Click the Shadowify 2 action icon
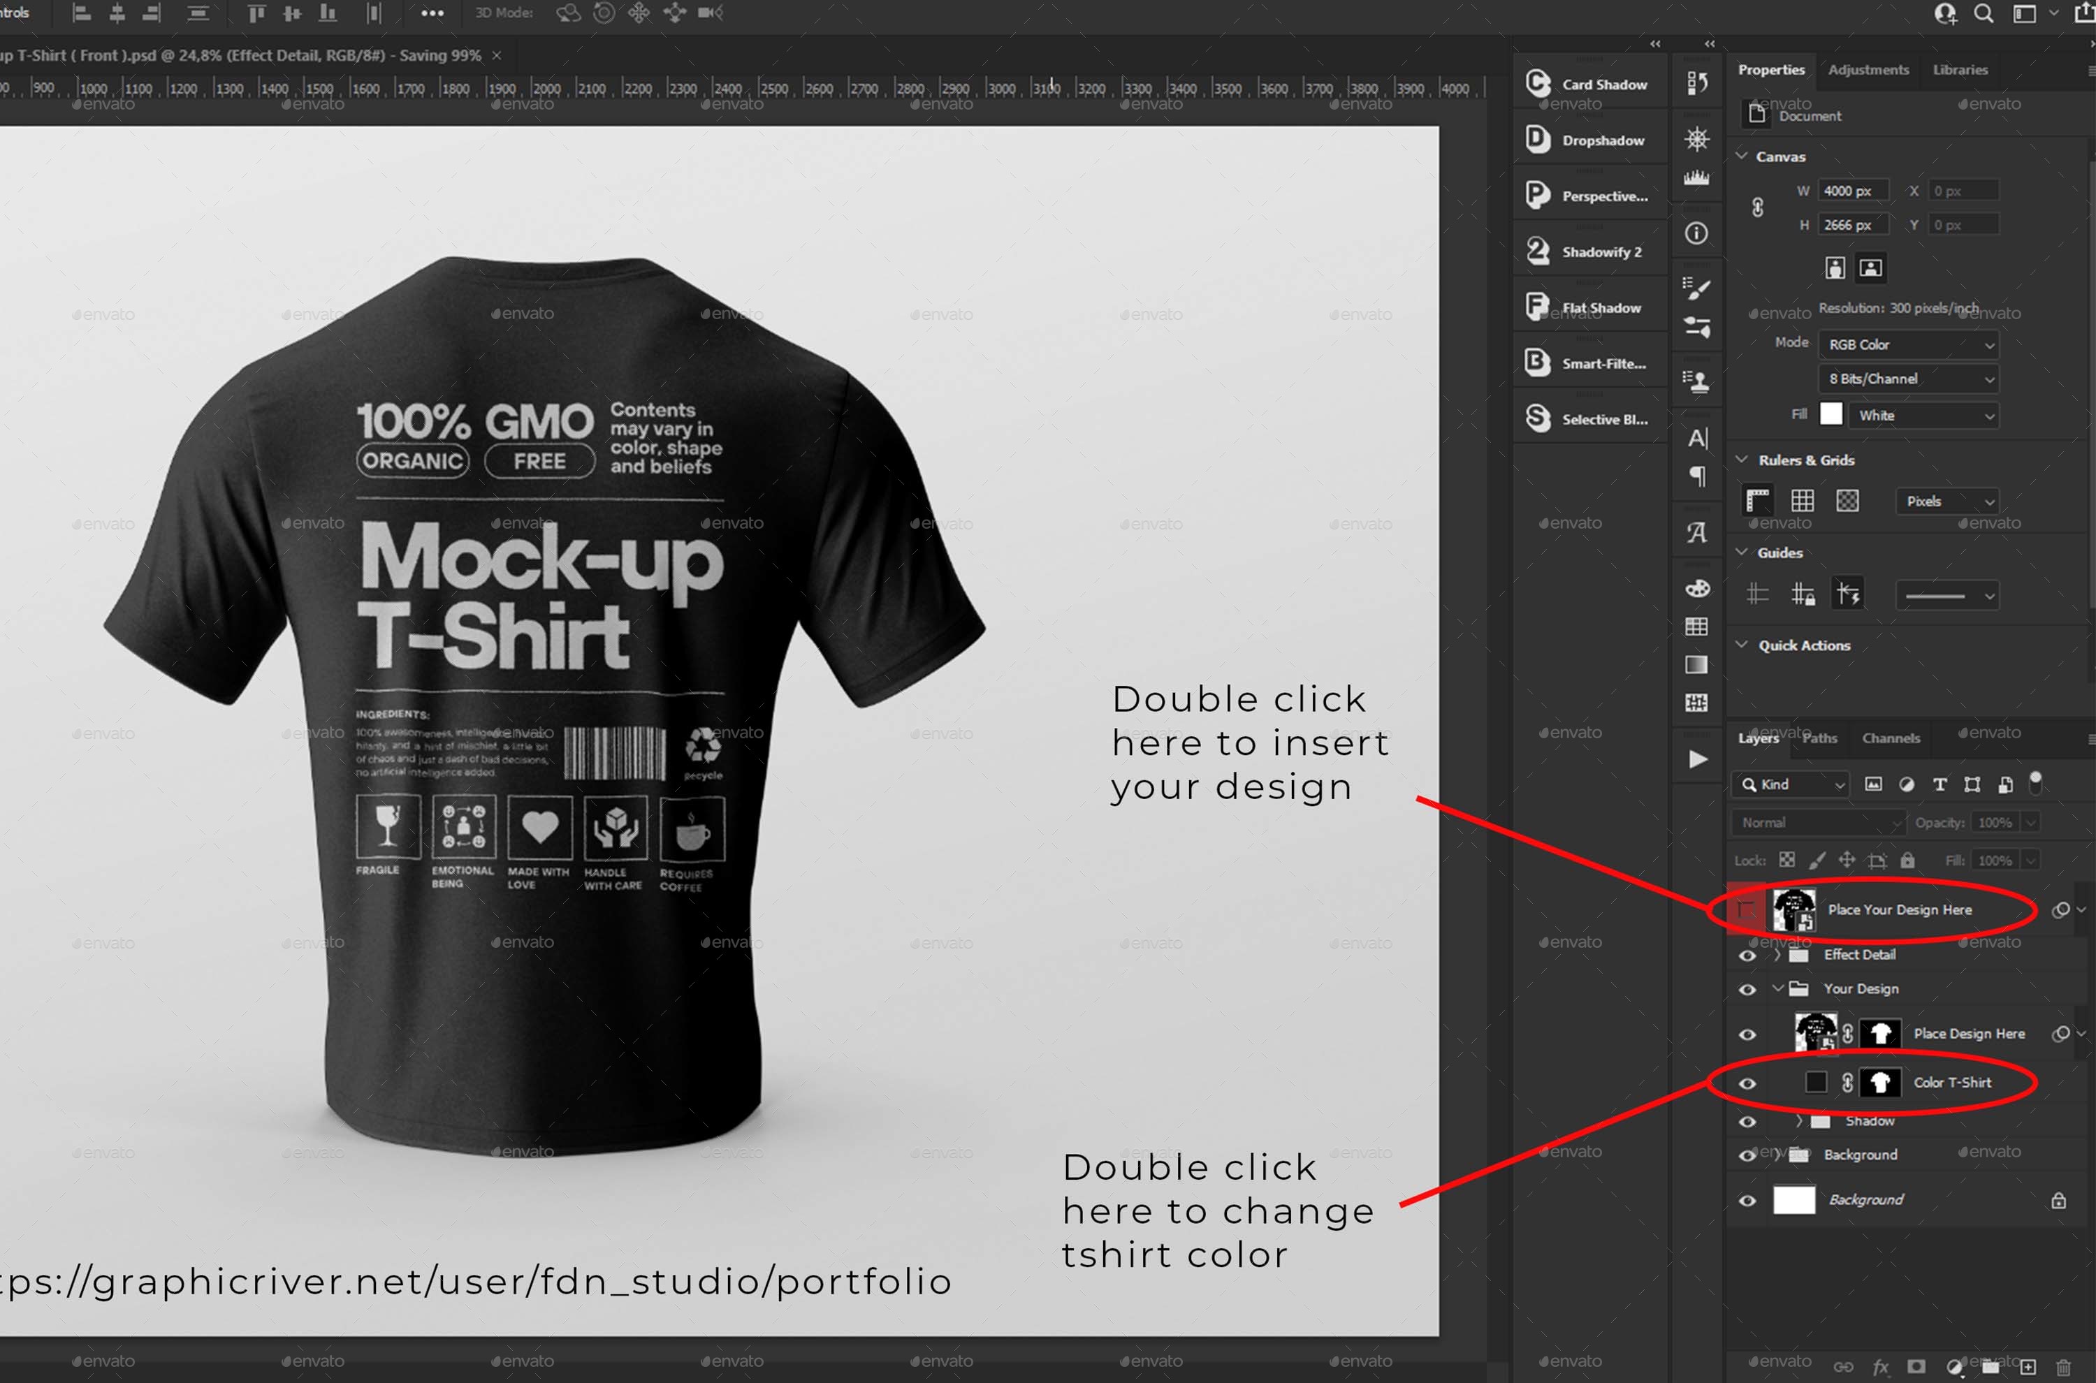Viewport: 2096px width, 1383px height. coord(1538,251)
